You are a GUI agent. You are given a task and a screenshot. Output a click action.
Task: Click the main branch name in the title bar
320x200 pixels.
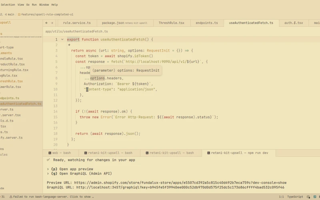click(11, 14)
